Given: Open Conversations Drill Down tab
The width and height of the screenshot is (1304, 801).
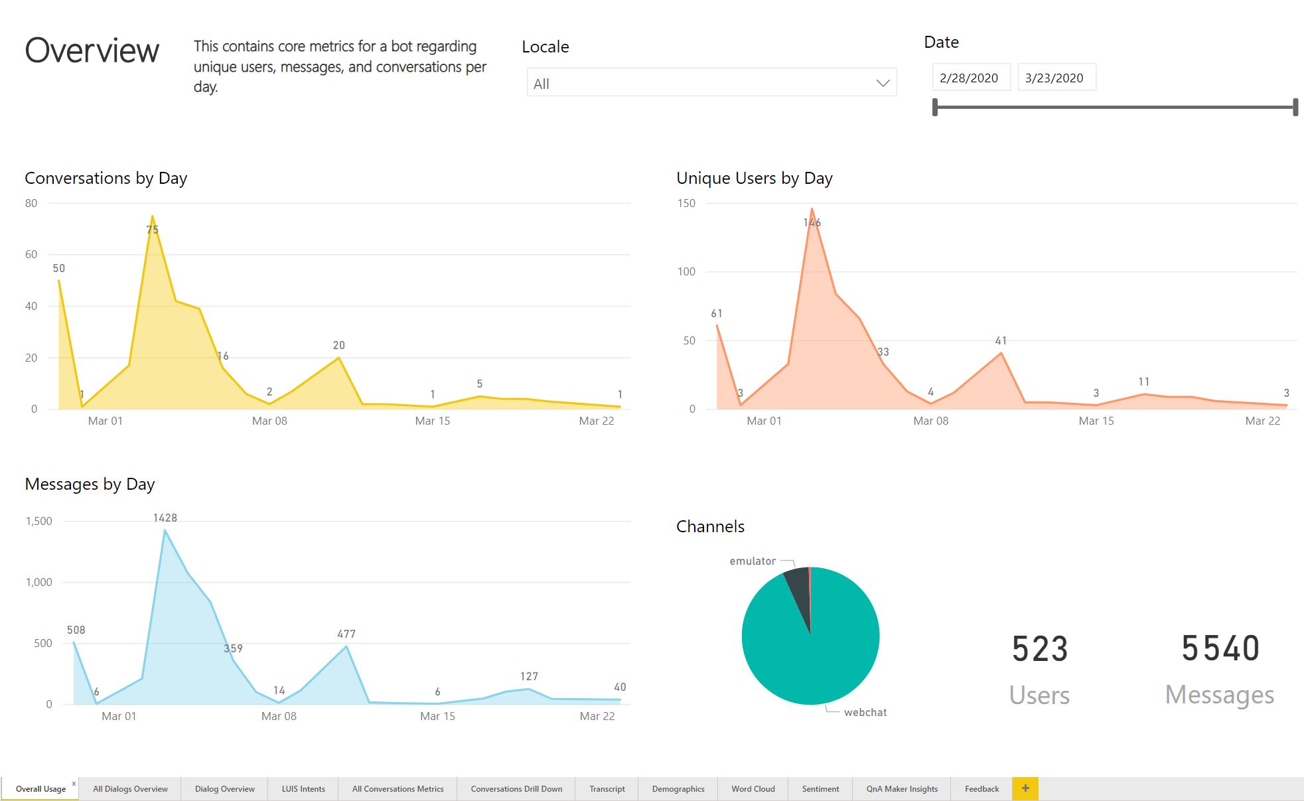Looking at the screenshot, I should [x=516, y=789].
